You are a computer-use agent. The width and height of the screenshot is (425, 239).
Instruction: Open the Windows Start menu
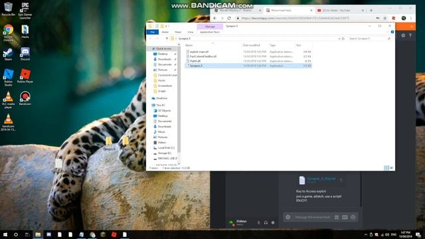(x=5, y=234)
